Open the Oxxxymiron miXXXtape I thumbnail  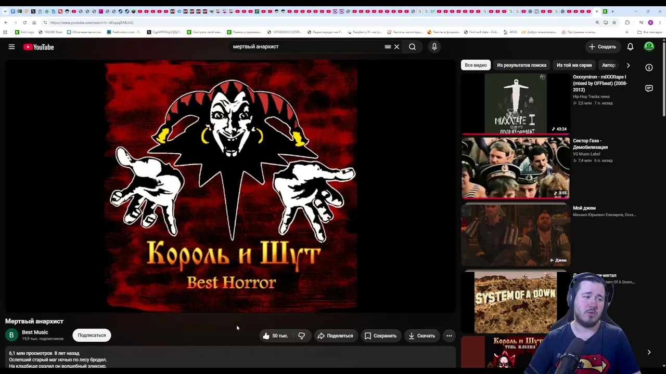[x=516, y=103]
